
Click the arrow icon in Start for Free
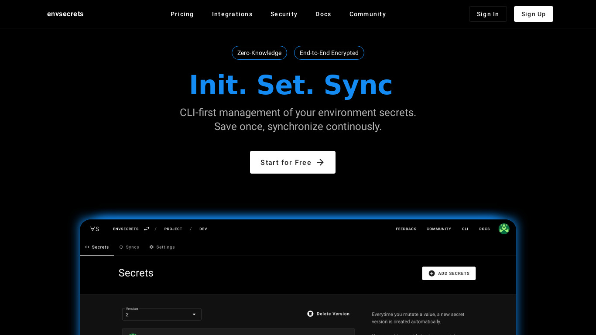coord(320,162)
